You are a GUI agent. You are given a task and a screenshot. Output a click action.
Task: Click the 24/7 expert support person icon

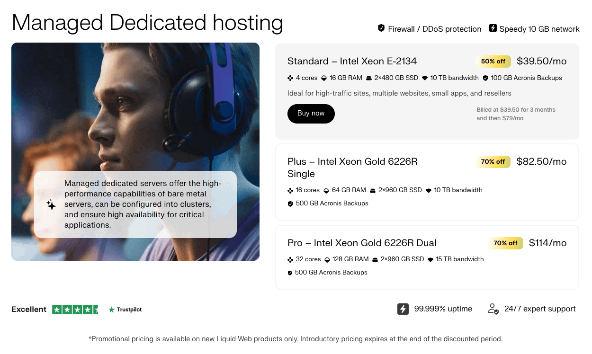coord(493,309)
